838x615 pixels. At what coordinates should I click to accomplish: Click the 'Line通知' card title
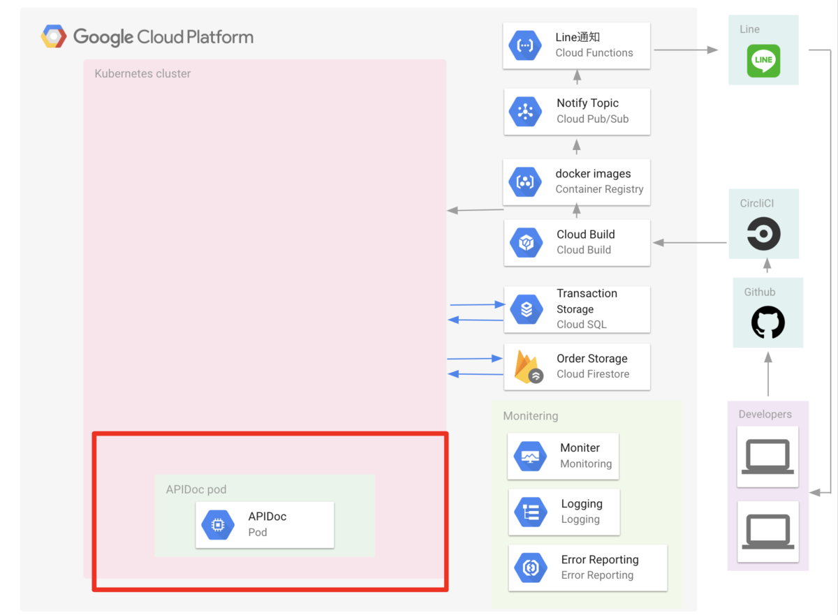578,38
